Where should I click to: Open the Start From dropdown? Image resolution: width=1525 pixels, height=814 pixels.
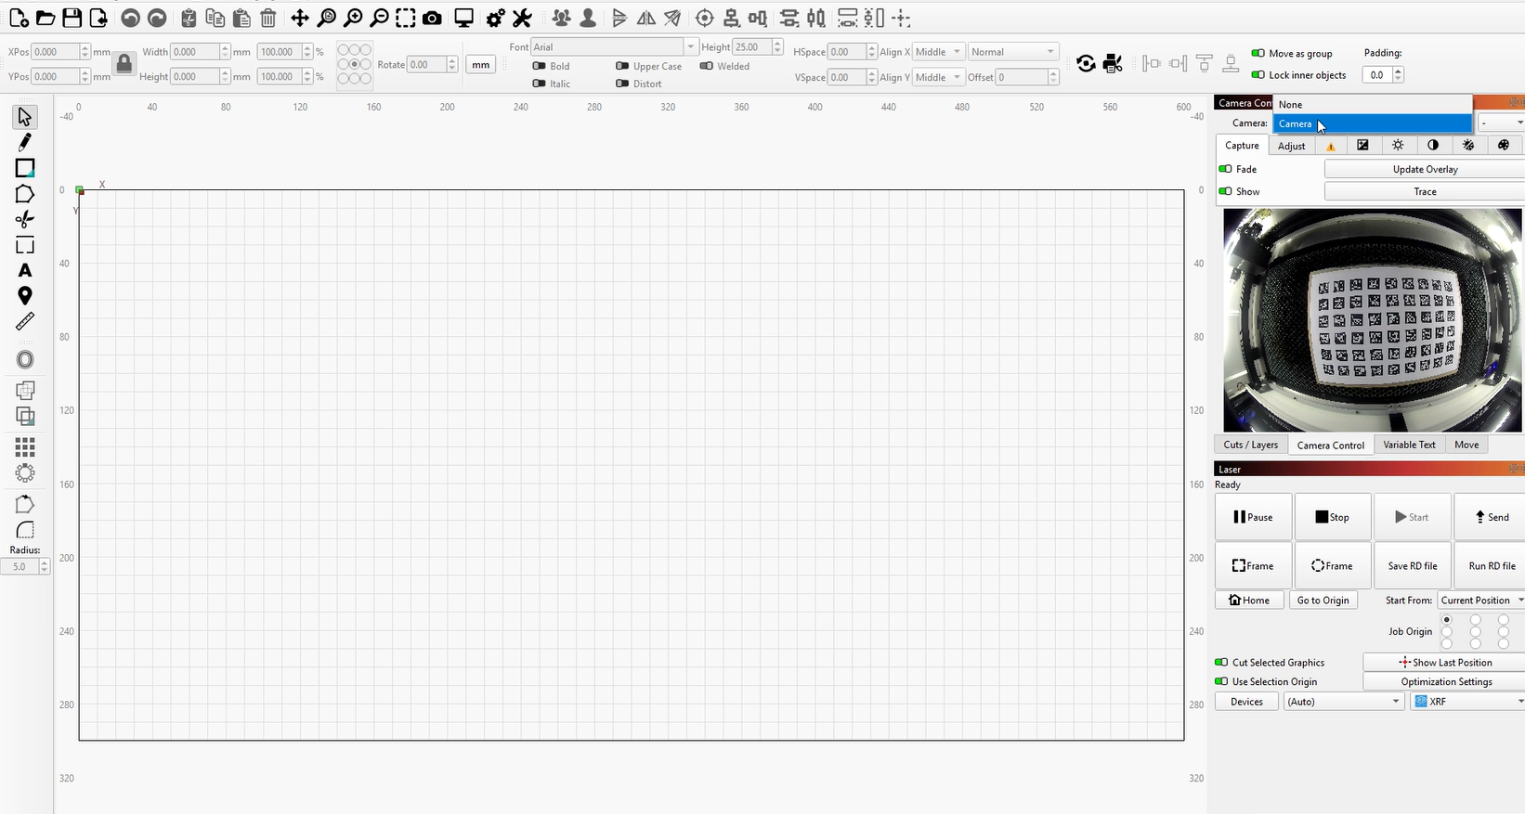click(1480, 601)
